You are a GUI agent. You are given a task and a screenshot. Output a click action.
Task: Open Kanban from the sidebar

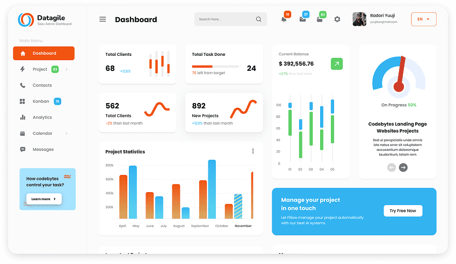coord(41,101)
